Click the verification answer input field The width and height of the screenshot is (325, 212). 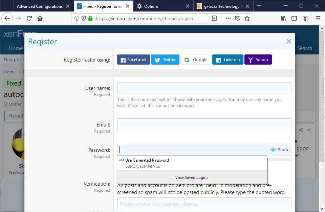(204, 203)
